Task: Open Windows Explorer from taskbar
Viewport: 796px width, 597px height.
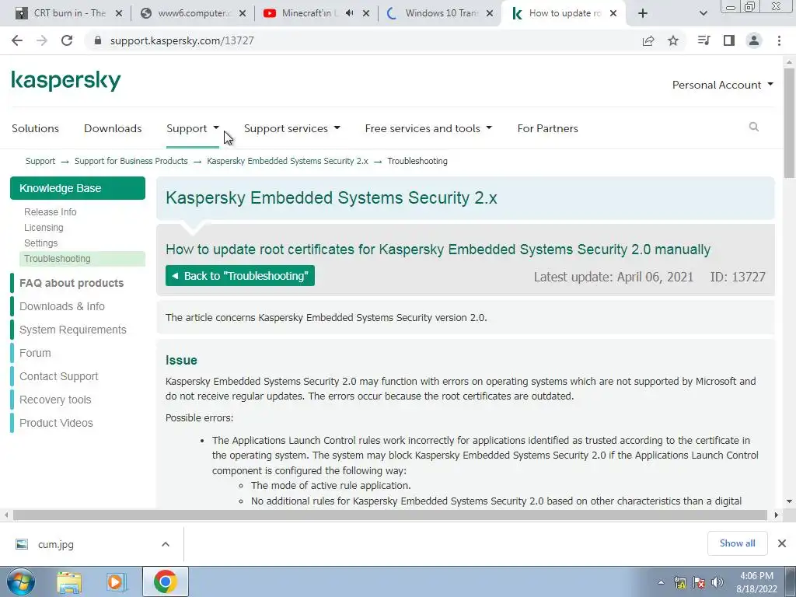Action: click(69, 581)
